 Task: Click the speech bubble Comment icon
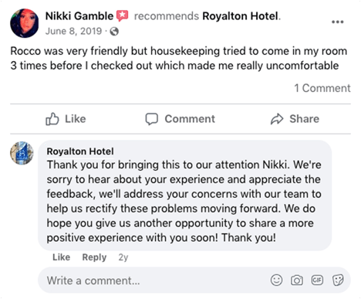point(152,119)
